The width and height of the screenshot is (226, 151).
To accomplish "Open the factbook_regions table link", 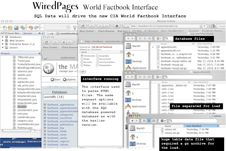I will point(58,141).
